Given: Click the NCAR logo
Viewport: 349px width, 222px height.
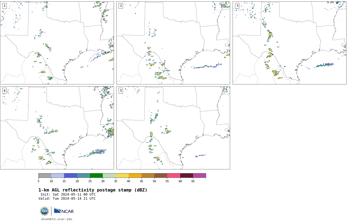Looking at the screenshot, I should (64, 211).
